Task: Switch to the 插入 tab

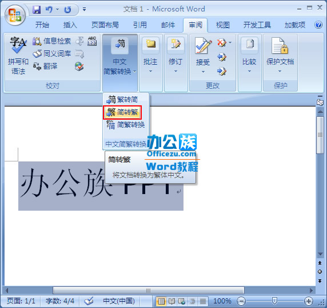Action: [70, 25]
